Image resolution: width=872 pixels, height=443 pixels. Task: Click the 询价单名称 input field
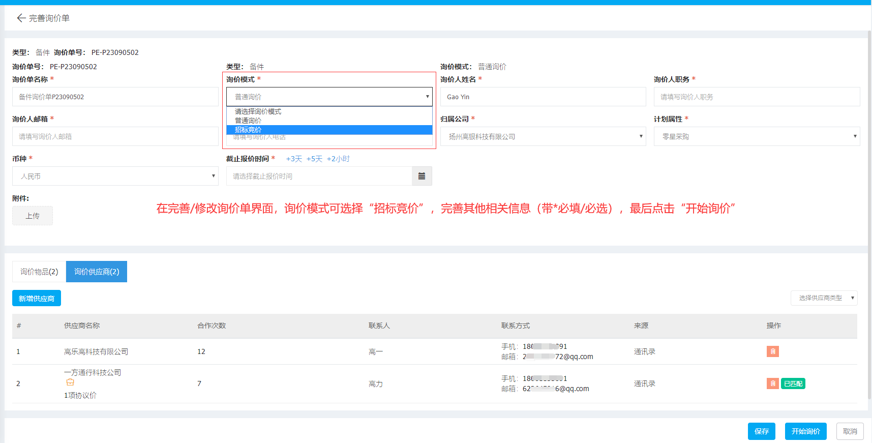point(115,97)
